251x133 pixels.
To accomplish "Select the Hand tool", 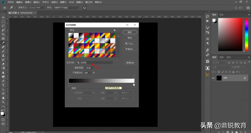I will coord(3,98).
